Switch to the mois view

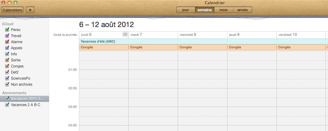click(x=223, y=10)
